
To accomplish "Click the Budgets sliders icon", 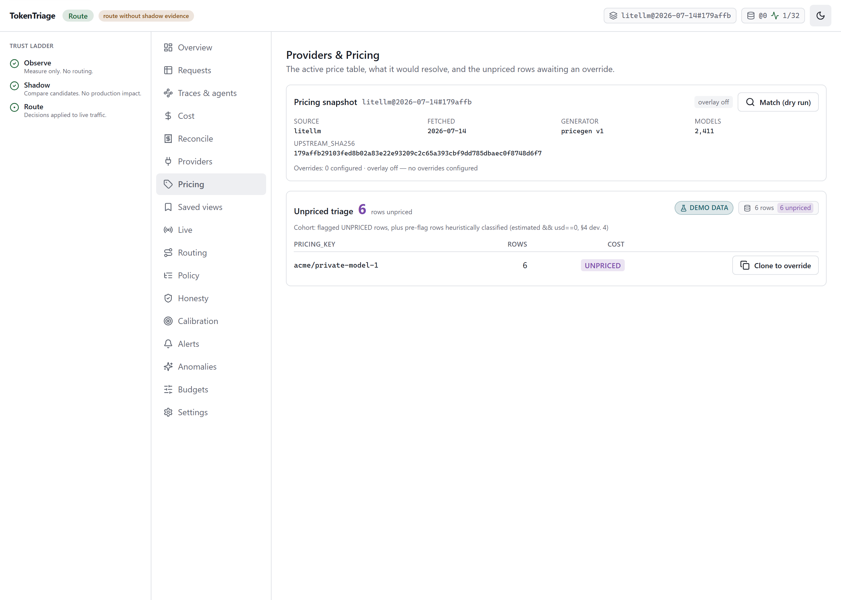I will (168, 389).
